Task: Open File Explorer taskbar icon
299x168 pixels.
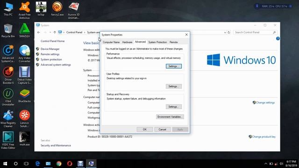Action: [x=48, y=164]
